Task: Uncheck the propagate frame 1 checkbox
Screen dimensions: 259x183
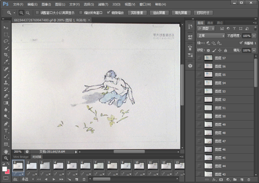Action: [x=241, y=43]
